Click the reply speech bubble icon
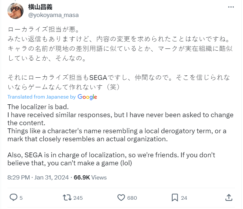 13,197
